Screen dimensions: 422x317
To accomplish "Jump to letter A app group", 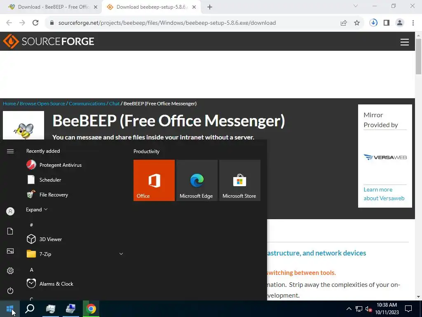I will [31, 270].
